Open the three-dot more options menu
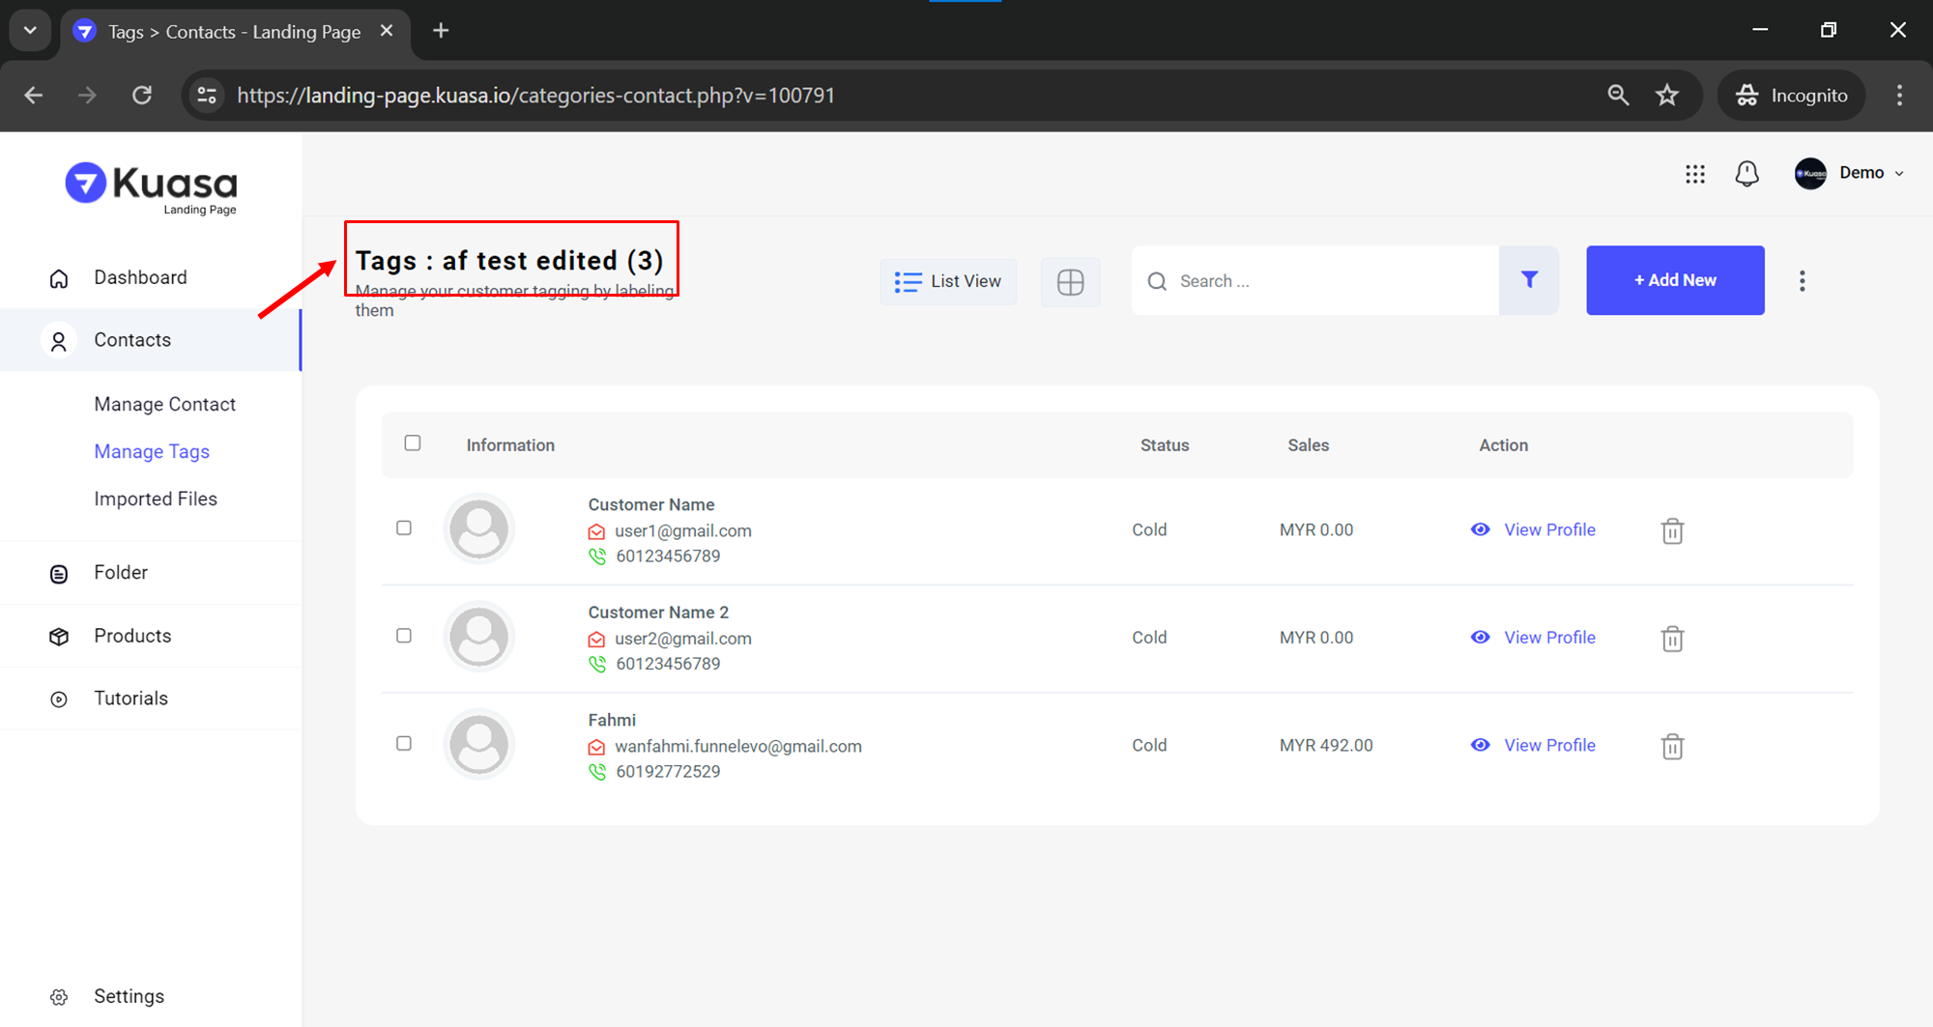This screenshot has width=1933, height=1027. tap(1802, 281)
